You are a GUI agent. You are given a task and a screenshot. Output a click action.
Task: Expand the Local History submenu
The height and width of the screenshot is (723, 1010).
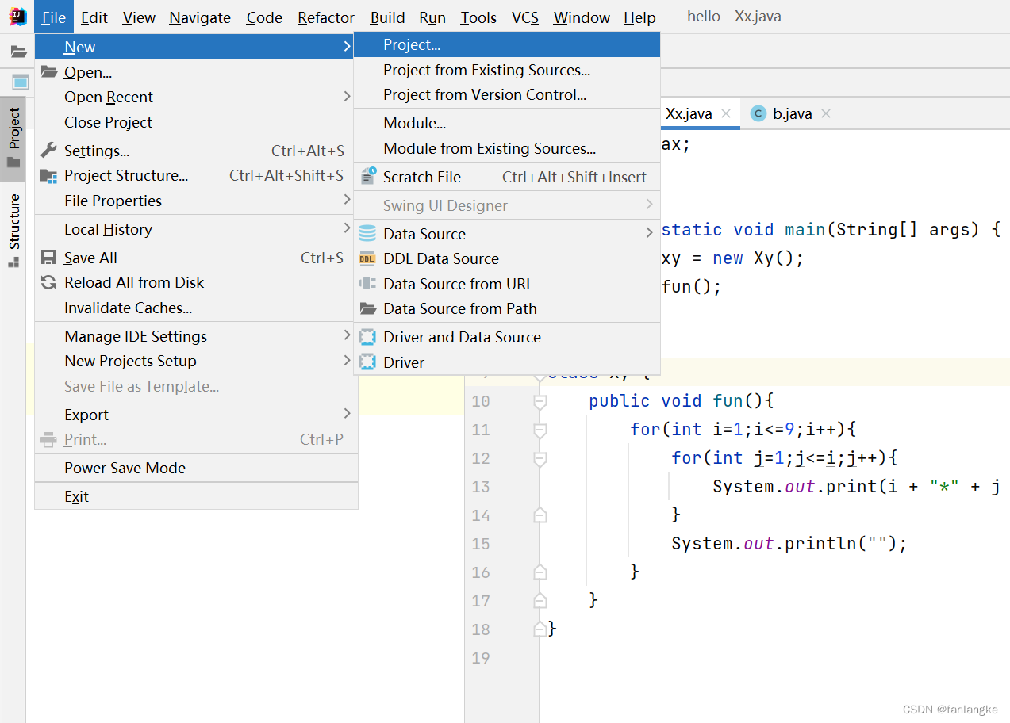click(347, 229)
